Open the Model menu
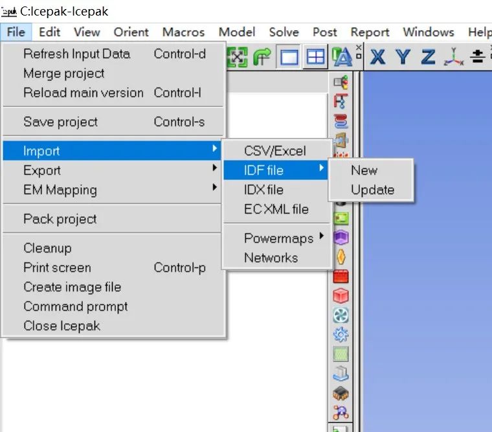 [237, 32]
